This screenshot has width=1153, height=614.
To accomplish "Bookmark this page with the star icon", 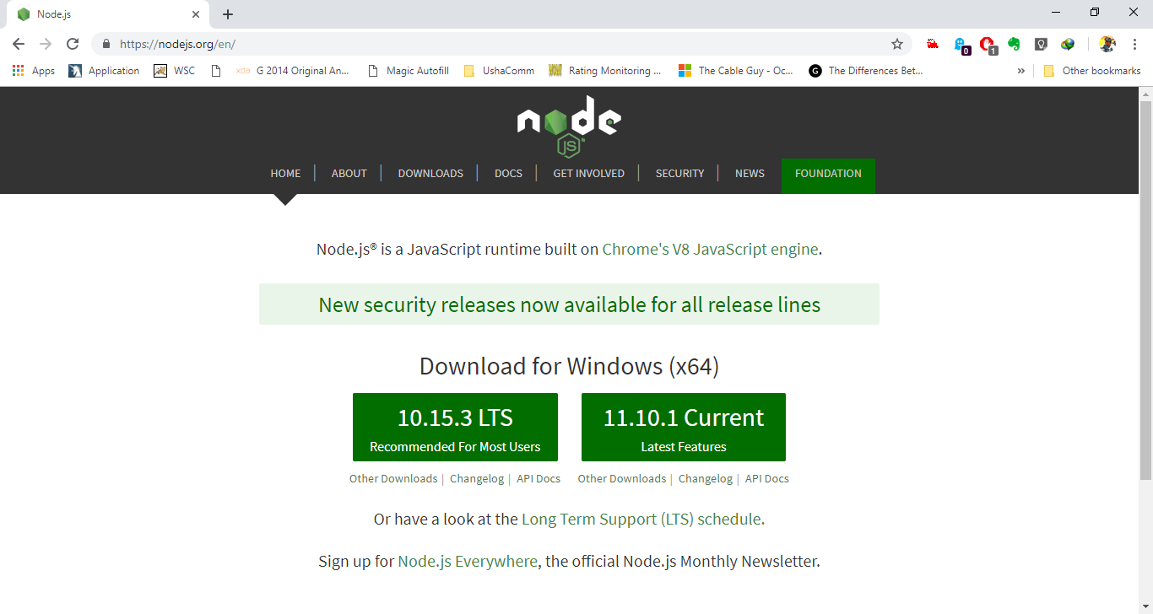I will pyautogui.click(x=897, y=44).
